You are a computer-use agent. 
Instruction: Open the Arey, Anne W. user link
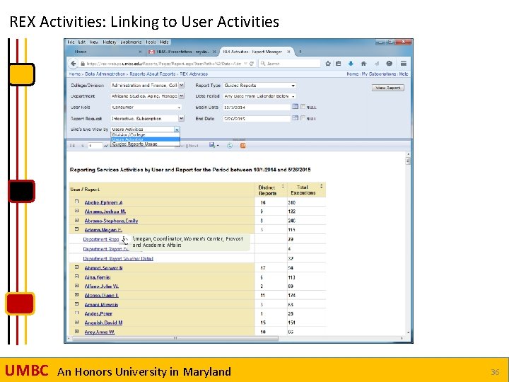(100, 332)
